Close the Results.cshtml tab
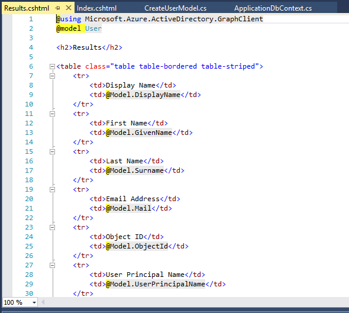 click(x=69, y=8)
